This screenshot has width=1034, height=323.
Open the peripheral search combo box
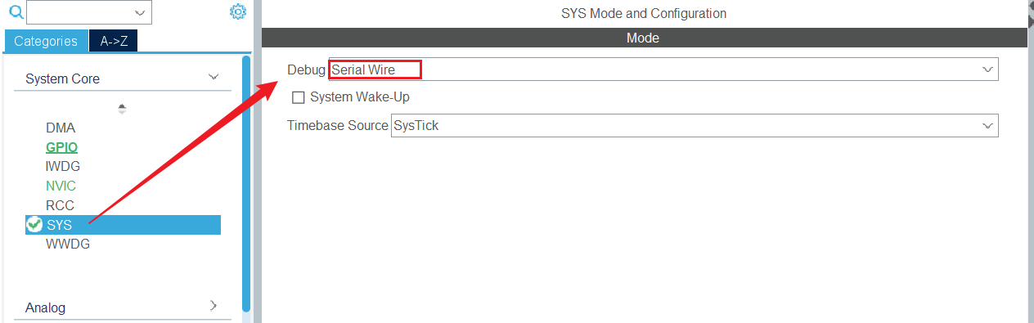89,11
